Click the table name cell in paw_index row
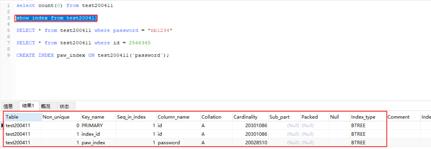Screen dimensions: 431x149 [23, 142]
